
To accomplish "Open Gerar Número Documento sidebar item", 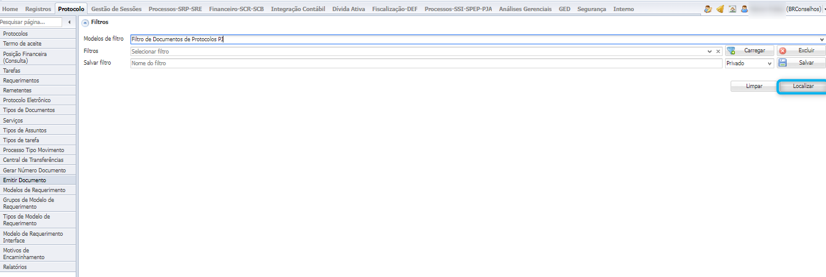I will pyautogui.click(x=38, y=171).
